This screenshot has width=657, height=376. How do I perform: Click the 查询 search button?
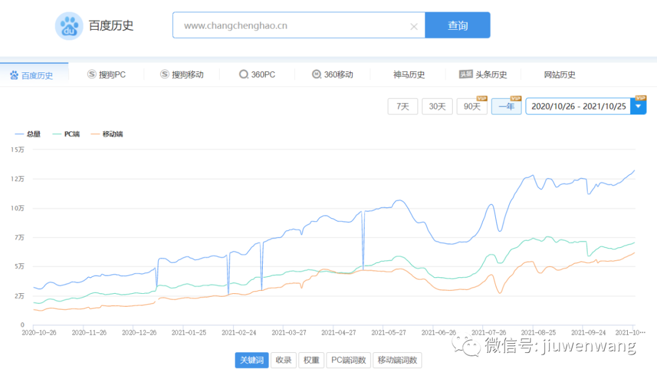pos(457,25)
